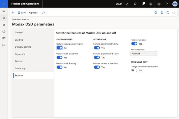
Task: Open Workspaces icon in the sidebar
Action: [x=4, y=38]
